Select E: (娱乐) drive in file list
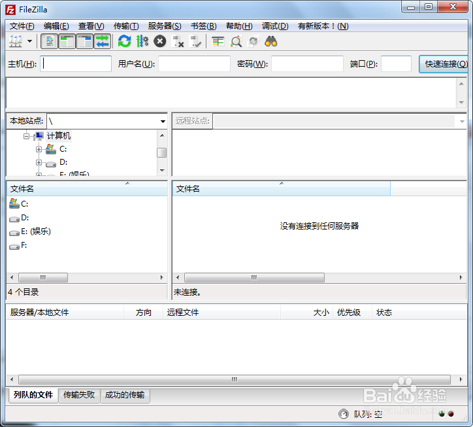This screenshot has height=427, width=473. pos(30,231)
